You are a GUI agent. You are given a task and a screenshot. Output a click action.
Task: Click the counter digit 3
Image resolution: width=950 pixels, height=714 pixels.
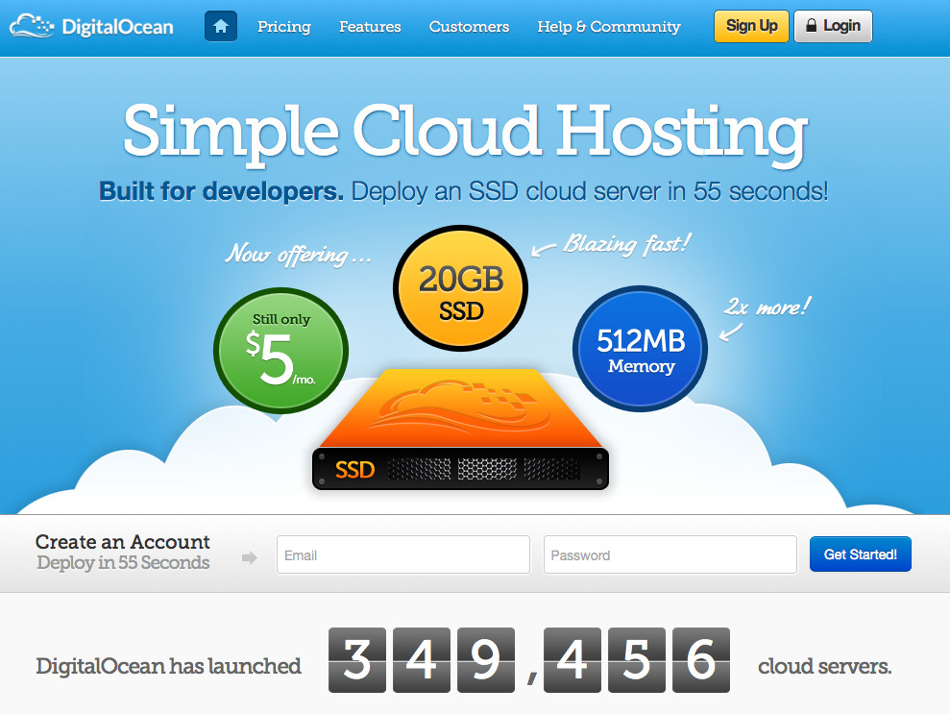[357, 660]
